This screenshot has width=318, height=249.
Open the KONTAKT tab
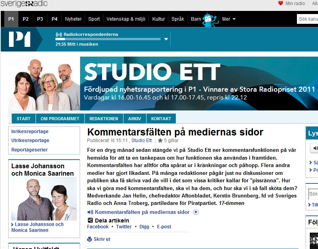[x=161, y=119]
